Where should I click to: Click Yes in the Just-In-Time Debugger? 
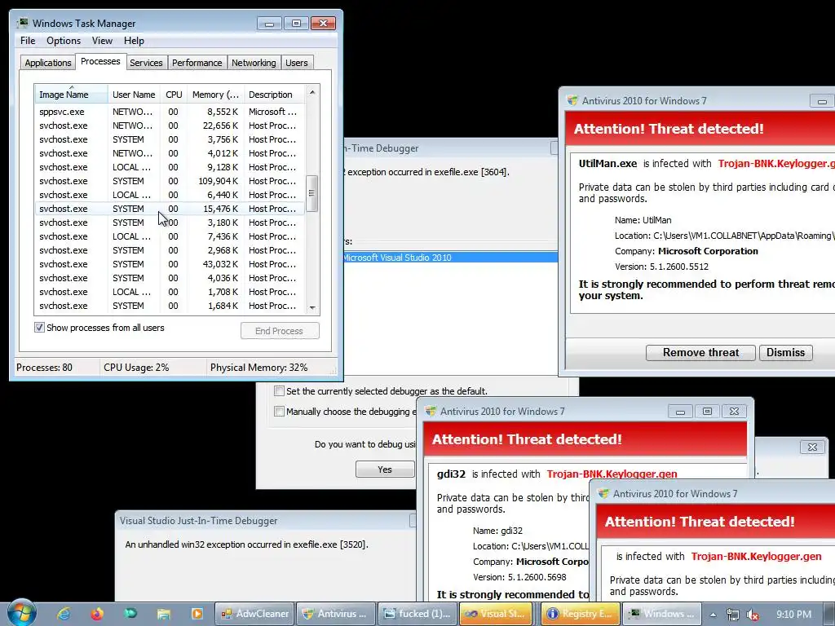pyautogui.click(x=385, y=469)
